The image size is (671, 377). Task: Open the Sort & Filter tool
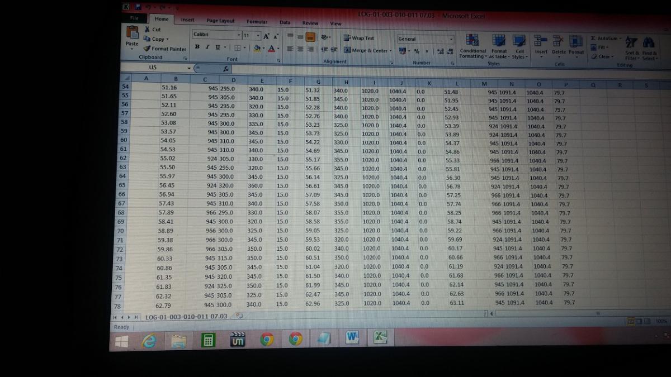631,44
